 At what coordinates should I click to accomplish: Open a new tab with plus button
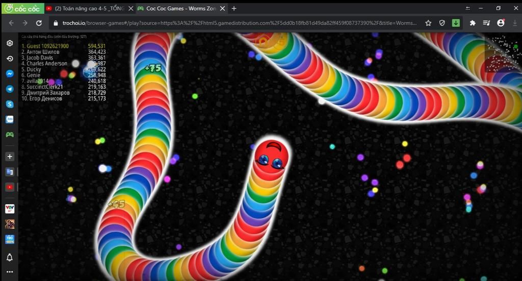click(x=234, y=9)
